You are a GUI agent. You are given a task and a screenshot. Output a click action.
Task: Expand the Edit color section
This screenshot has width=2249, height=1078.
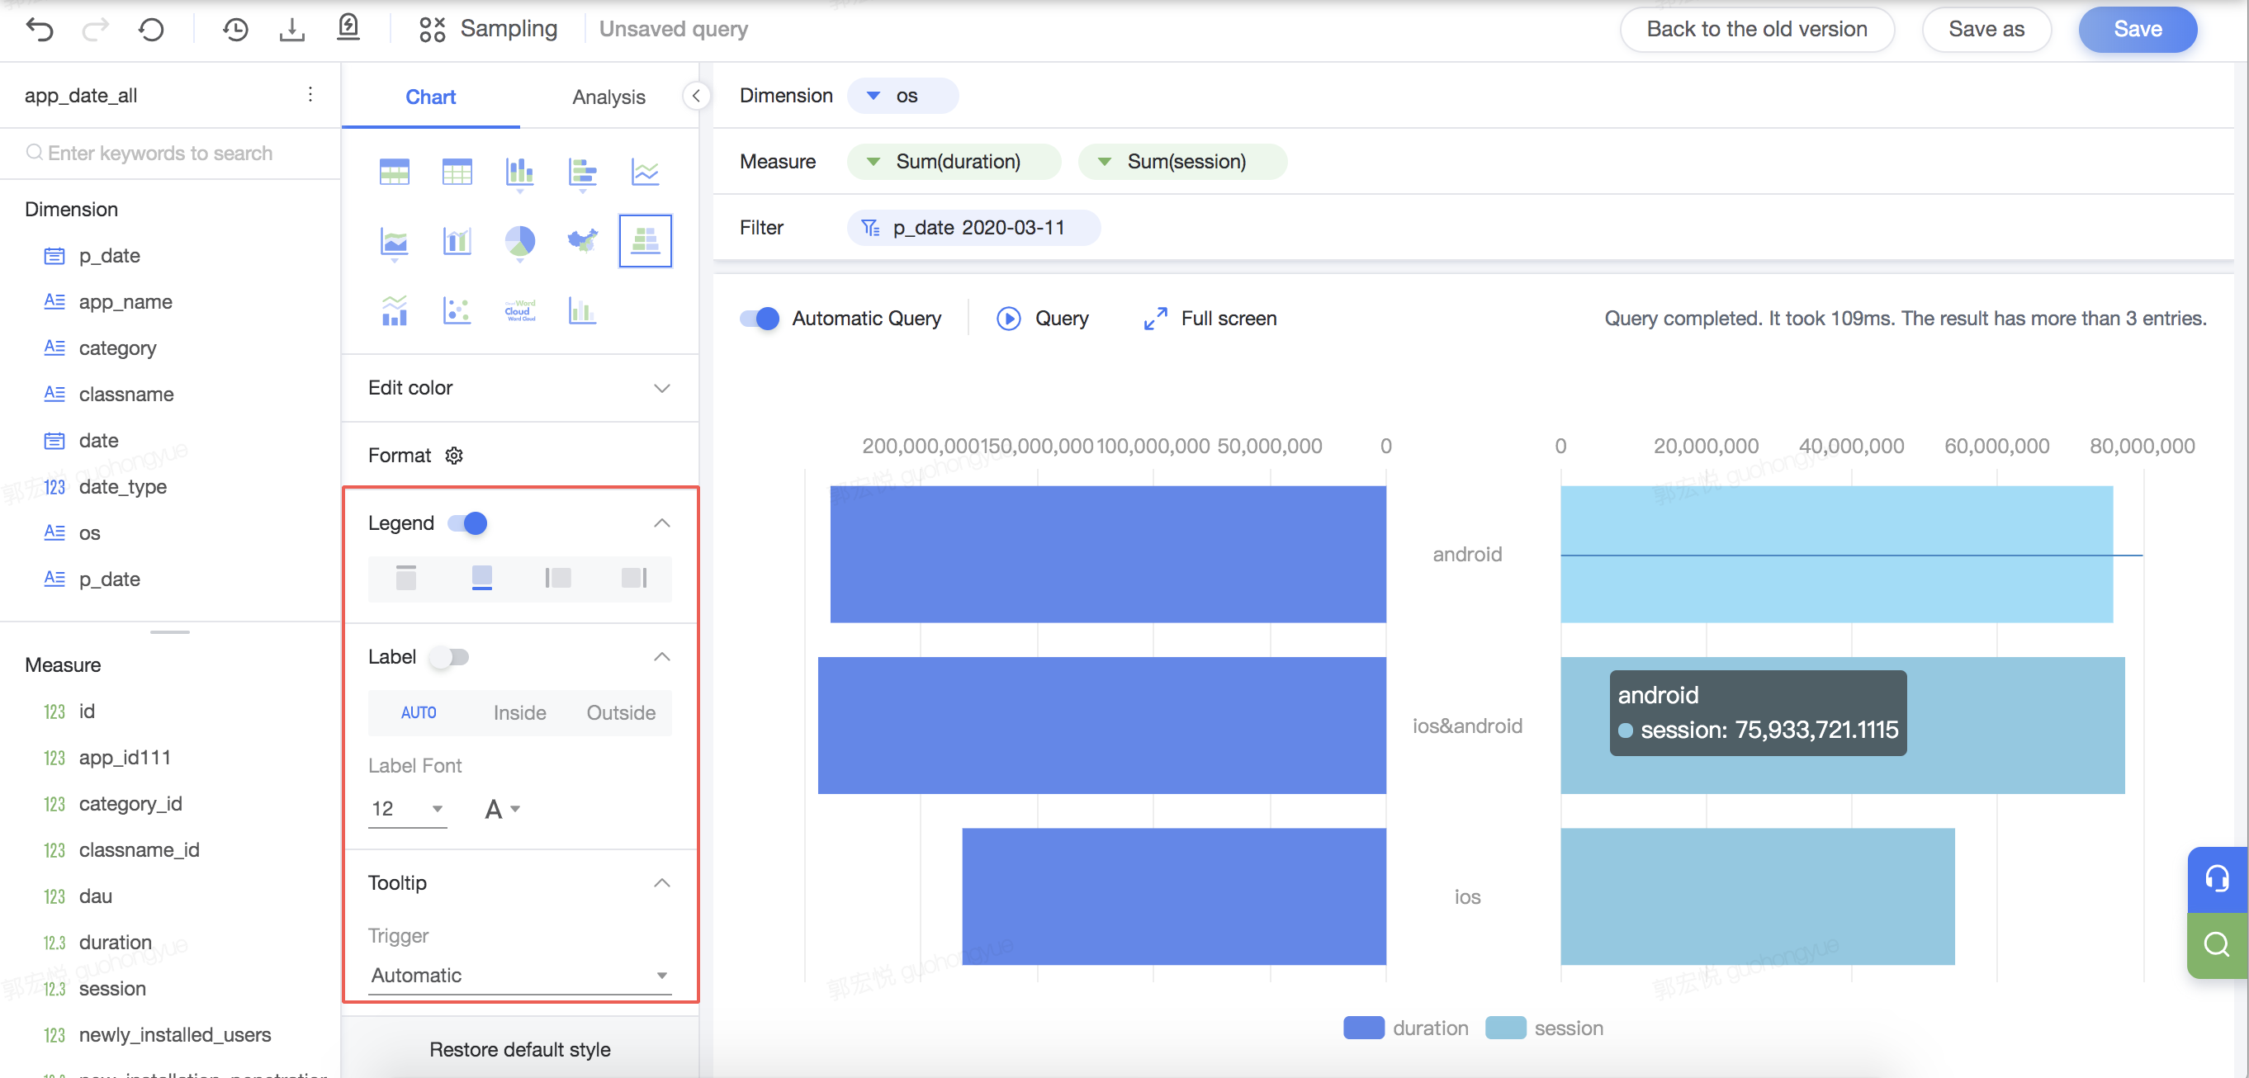662,389
